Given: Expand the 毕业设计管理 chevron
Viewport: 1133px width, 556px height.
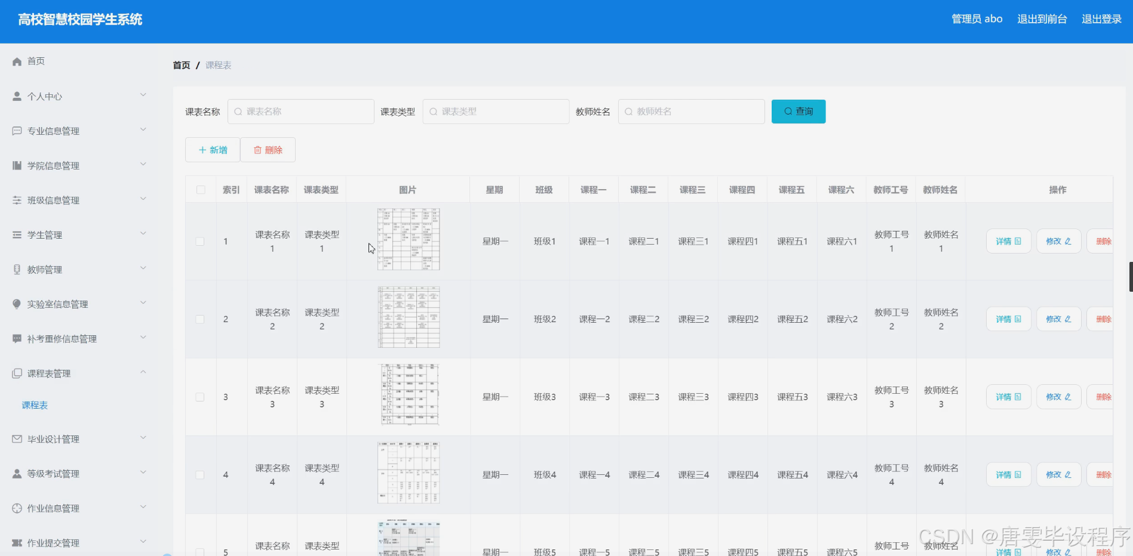Looking at the screenshot, I should point(143,437).
